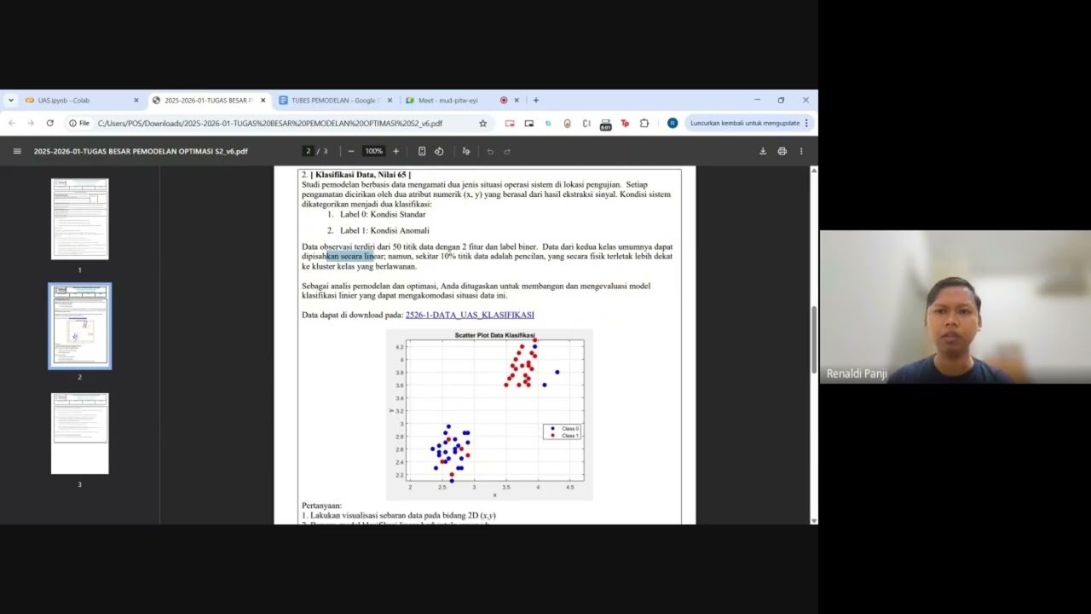Screen dimensions: 1091x614
Task: Close the TUBES PEMODELAN Google tab
Action: (x=390, y=100)
